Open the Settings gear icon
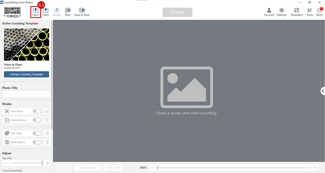Image resolution: width=325 pixels, height=173 pixels. [x=282, y=10]
